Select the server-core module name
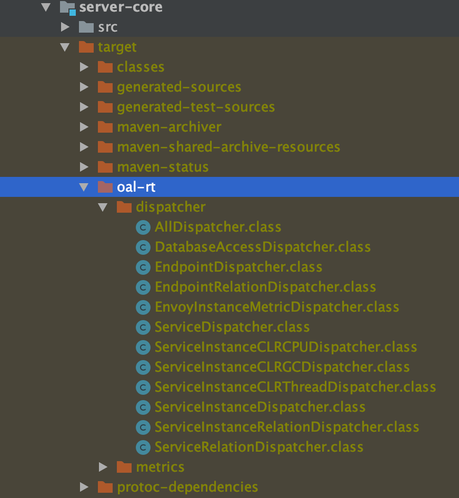This screenshot has height=498, width=459. [x=121, y=7]
